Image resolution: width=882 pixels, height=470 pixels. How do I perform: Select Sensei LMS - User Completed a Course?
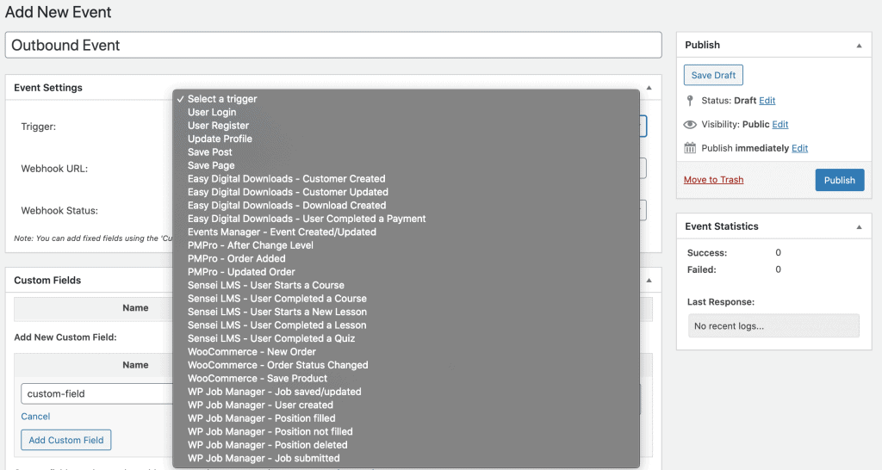point(406,299)
